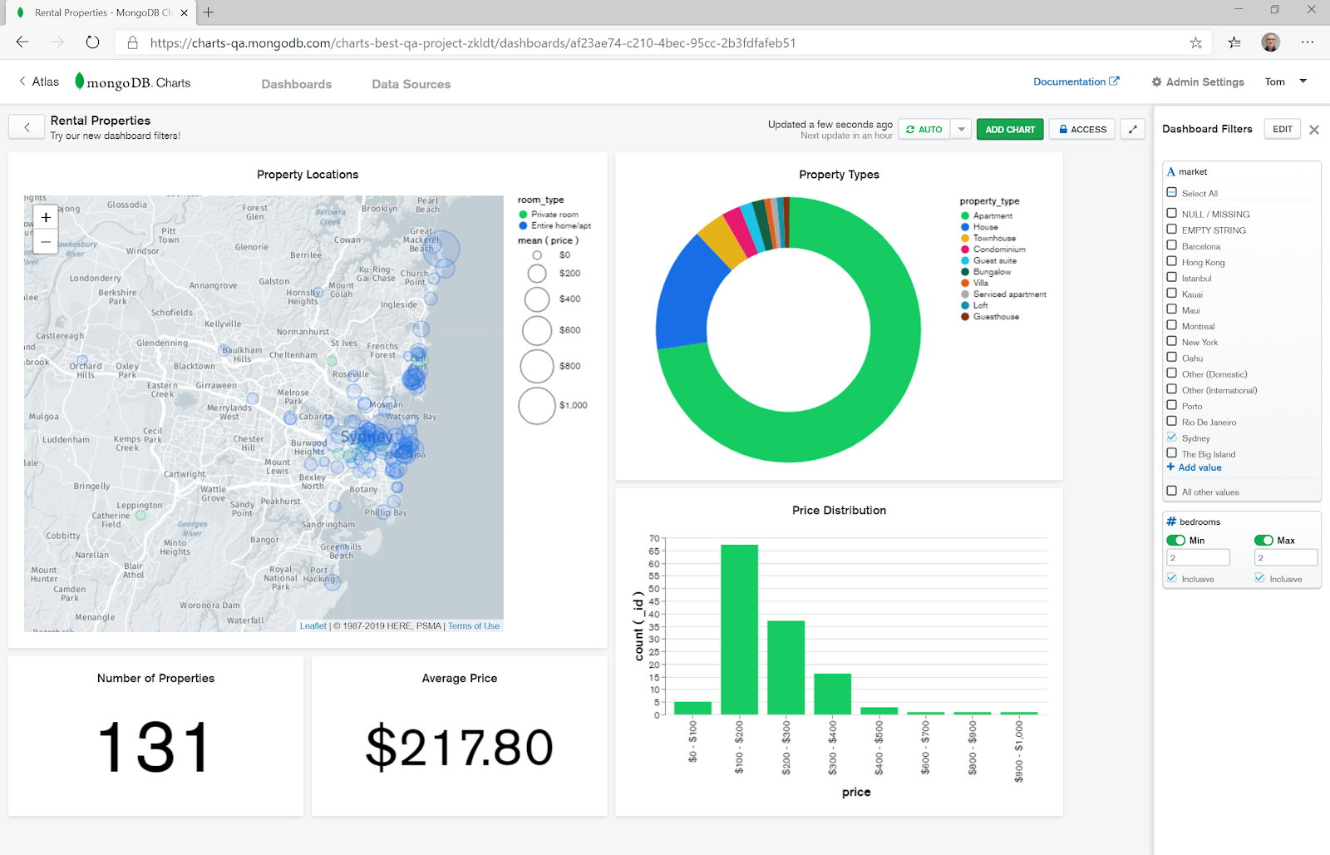This screenshot has height=855, width=1330.
Task: Bookmark this page with the star icon
Action: click(x=1195, y=42)
